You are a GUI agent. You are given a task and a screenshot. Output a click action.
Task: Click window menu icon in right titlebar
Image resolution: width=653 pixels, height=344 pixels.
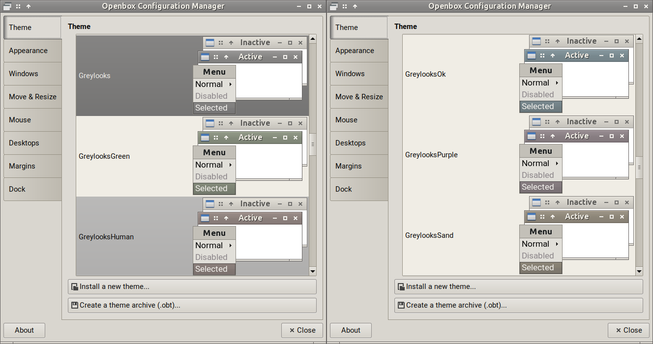pos(333,6)
